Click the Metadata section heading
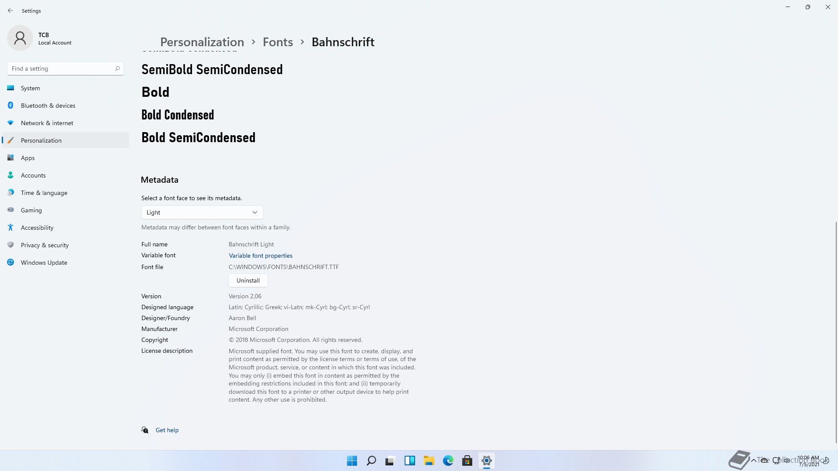Screen dimensions: 838x471 coord(159,180)
